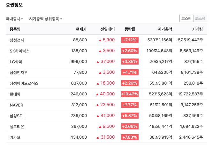The height and width of the screenshot is (145, 212).
Task: Click the 739,000 current price
Action: [x=79, y=115]
